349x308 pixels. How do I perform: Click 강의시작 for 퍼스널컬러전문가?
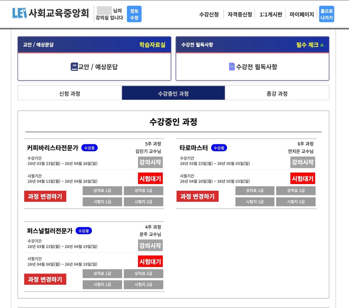click(150, 245)
